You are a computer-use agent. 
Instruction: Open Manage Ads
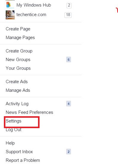pos(18,90)
